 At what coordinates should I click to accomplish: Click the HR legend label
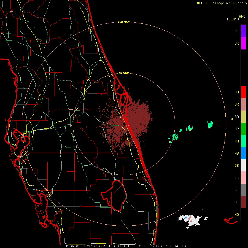click(x=236, y=129)
